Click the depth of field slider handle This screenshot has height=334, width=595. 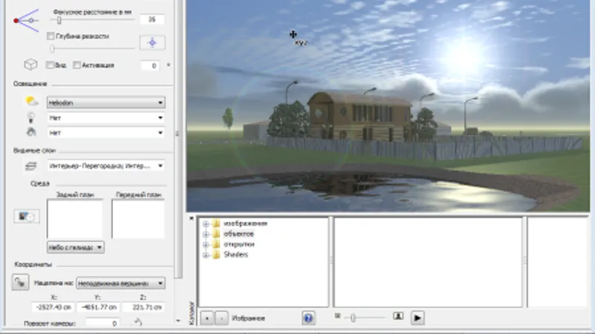point(52,48)
